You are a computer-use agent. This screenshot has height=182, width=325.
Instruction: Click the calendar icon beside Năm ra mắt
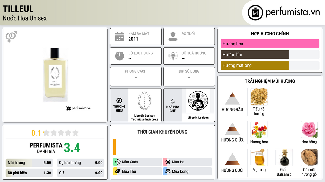[x=120, y=37]
